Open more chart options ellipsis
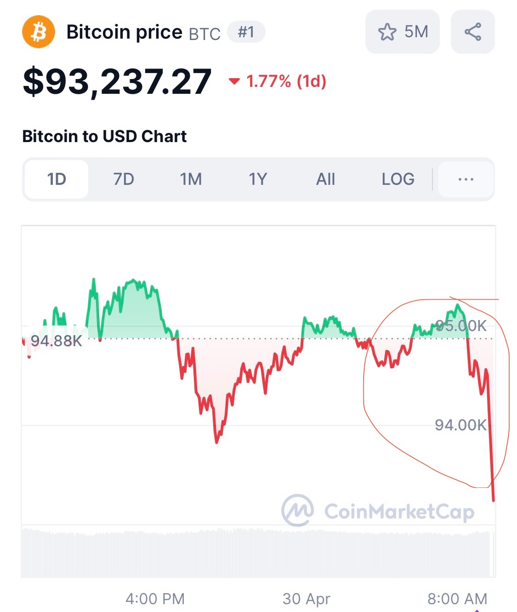 466,179
